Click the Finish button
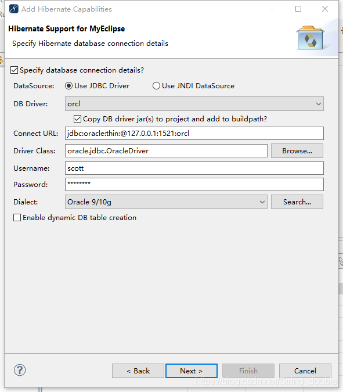 tap(248, 371)
